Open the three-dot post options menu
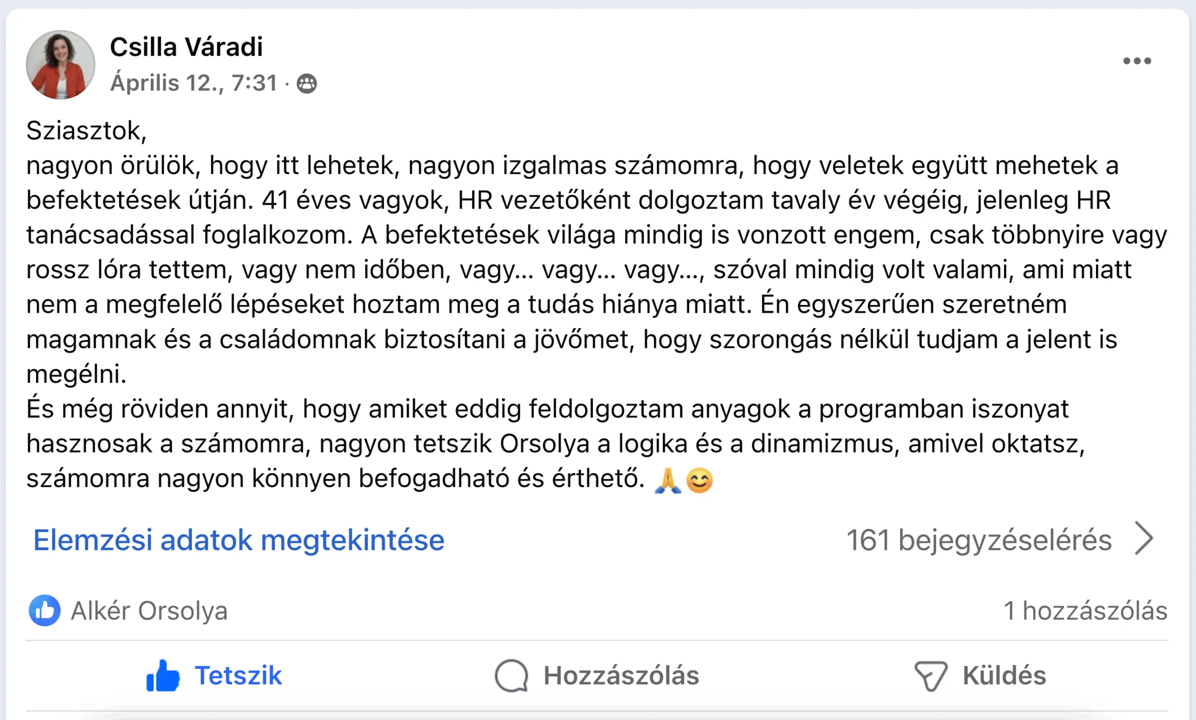 (x=1136, y=61)
